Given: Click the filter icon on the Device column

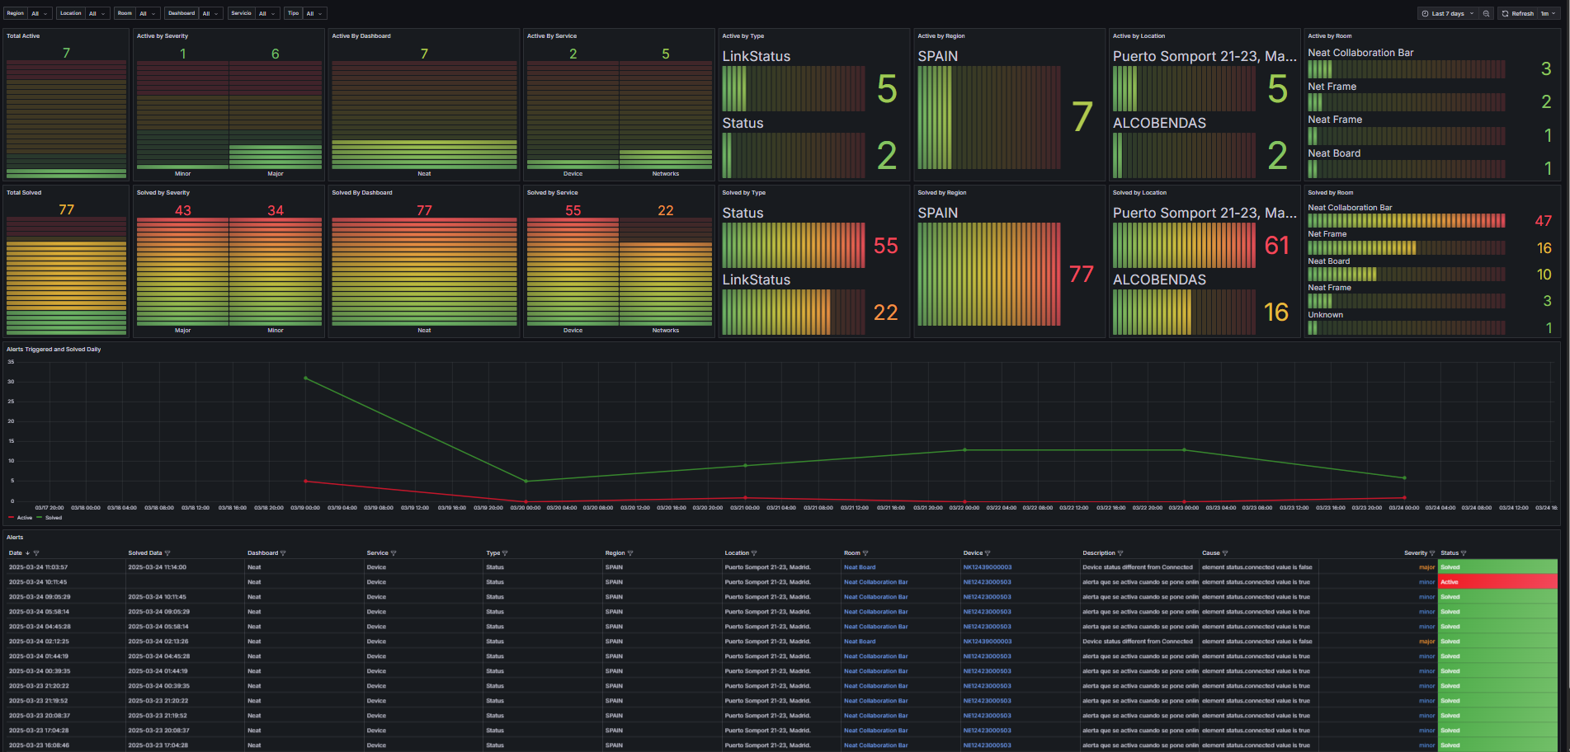Looking at the screenshot, I should pos(988,552).
